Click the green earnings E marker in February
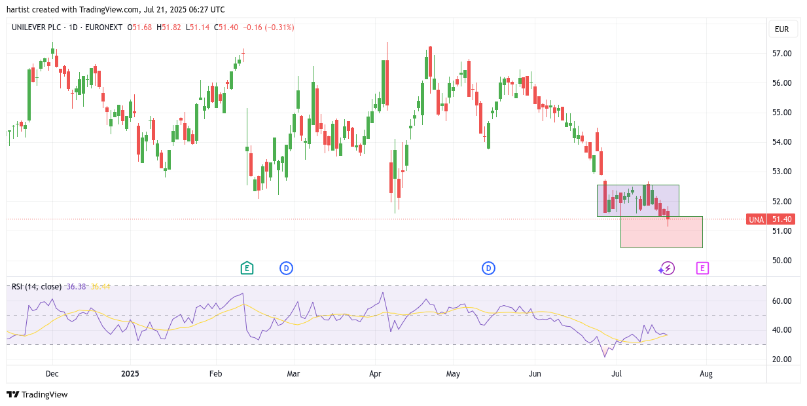This screenshot has height=406, width=807. pos(247,268)
